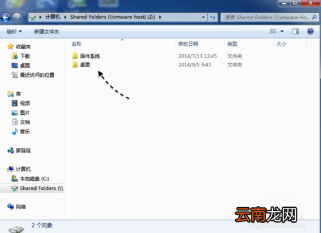
Task: Select 网络 in the navigation pane
Action: point(21,207)
